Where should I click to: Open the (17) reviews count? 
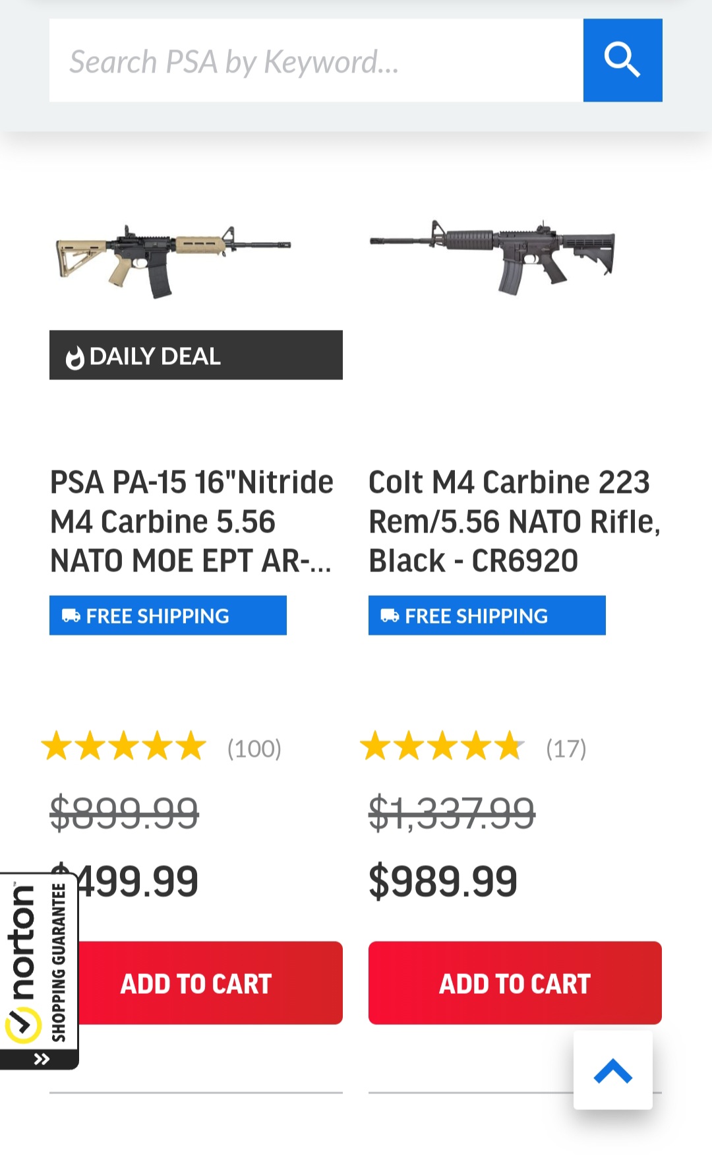click(x=566, y=748)
